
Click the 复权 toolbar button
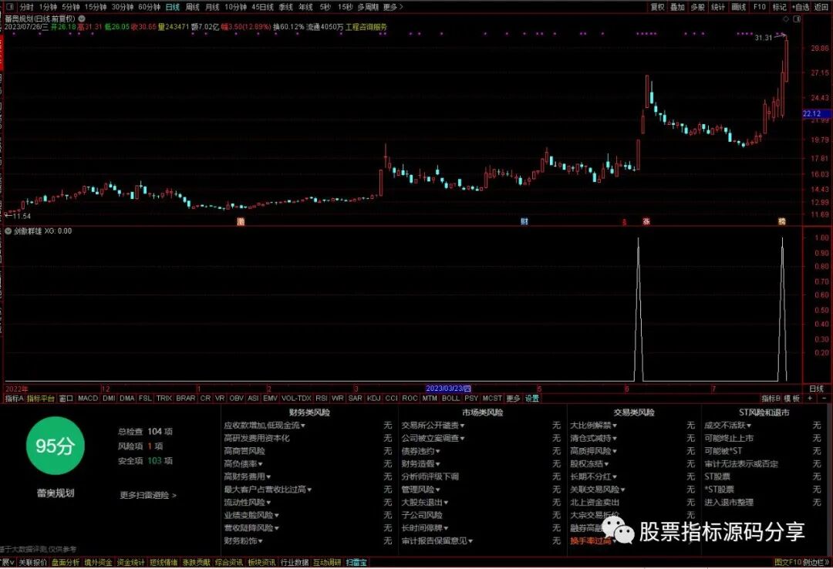coord(658,7)
